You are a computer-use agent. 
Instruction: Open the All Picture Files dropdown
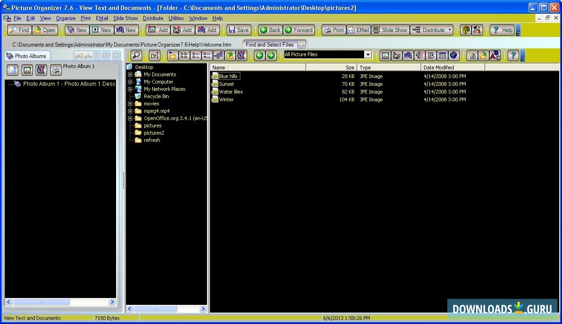point(368,54)
